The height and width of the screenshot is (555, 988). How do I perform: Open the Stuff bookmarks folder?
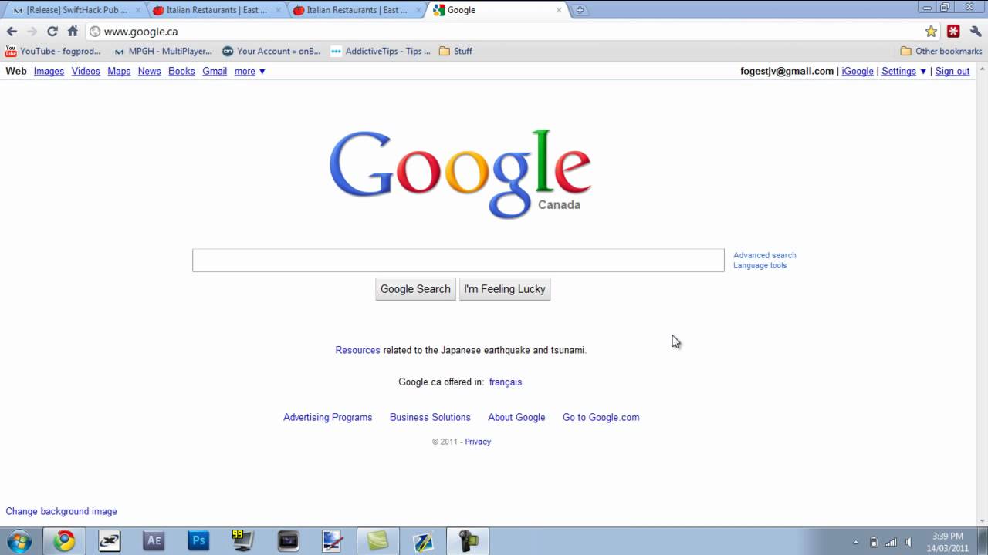[455, 51]
